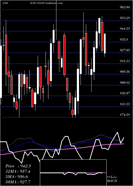The image size is (133, 186).
Task: Click the 12MA : 937.4 readout
Action: [18, 171]
